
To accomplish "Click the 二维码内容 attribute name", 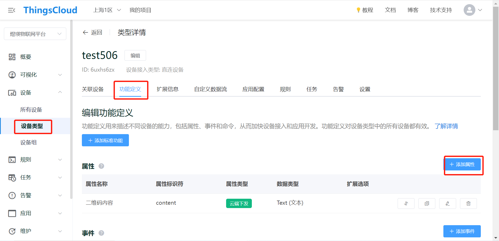I will click(x=99, y=203).
